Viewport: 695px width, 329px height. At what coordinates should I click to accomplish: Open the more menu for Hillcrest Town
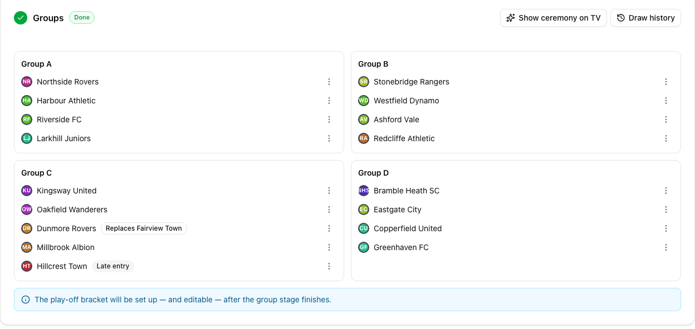click(x=329, y=266)
